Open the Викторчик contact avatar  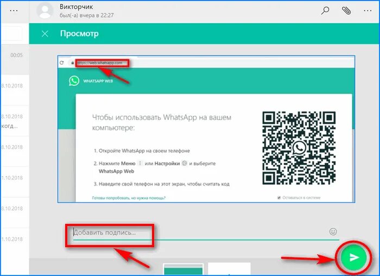pos(45,11)
